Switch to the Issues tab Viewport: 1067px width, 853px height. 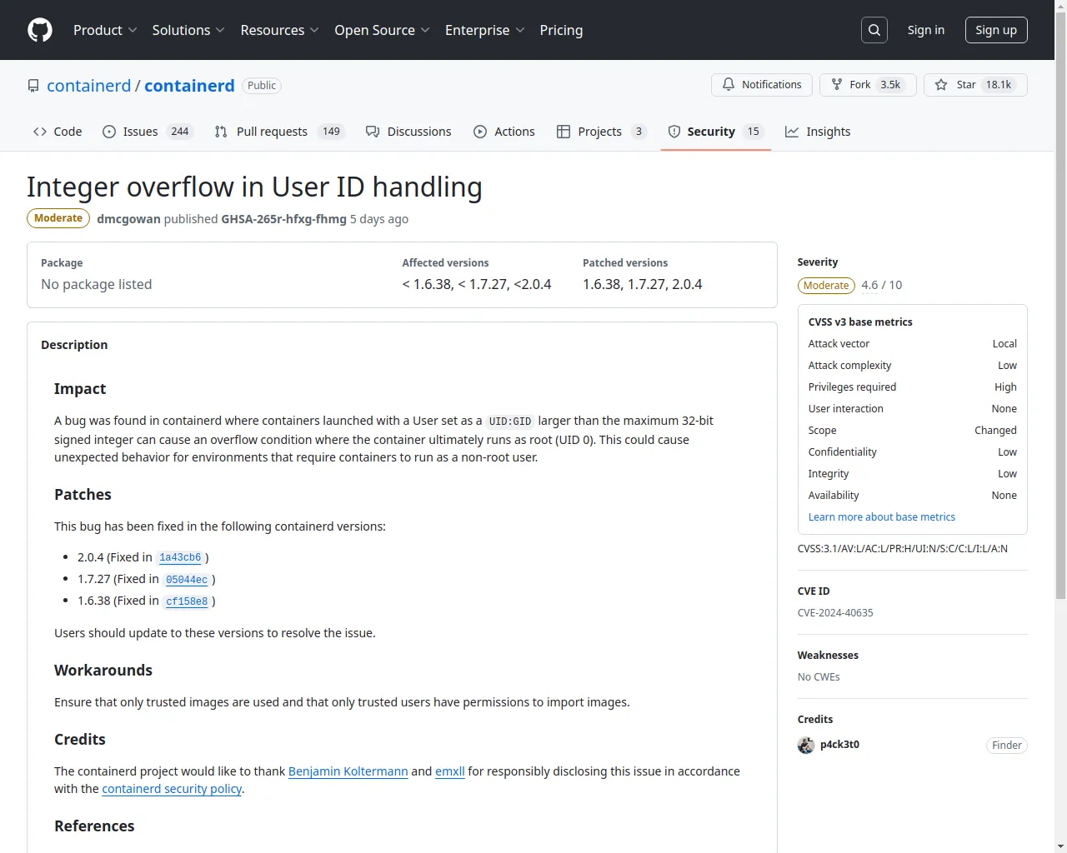(148, 132)
